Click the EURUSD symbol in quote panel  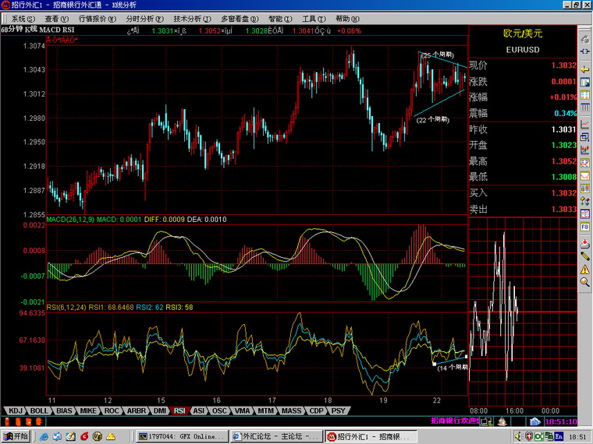(522, 49)
